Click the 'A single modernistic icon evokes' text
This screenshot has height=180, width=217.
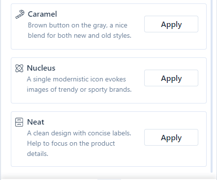coord(76,79)
